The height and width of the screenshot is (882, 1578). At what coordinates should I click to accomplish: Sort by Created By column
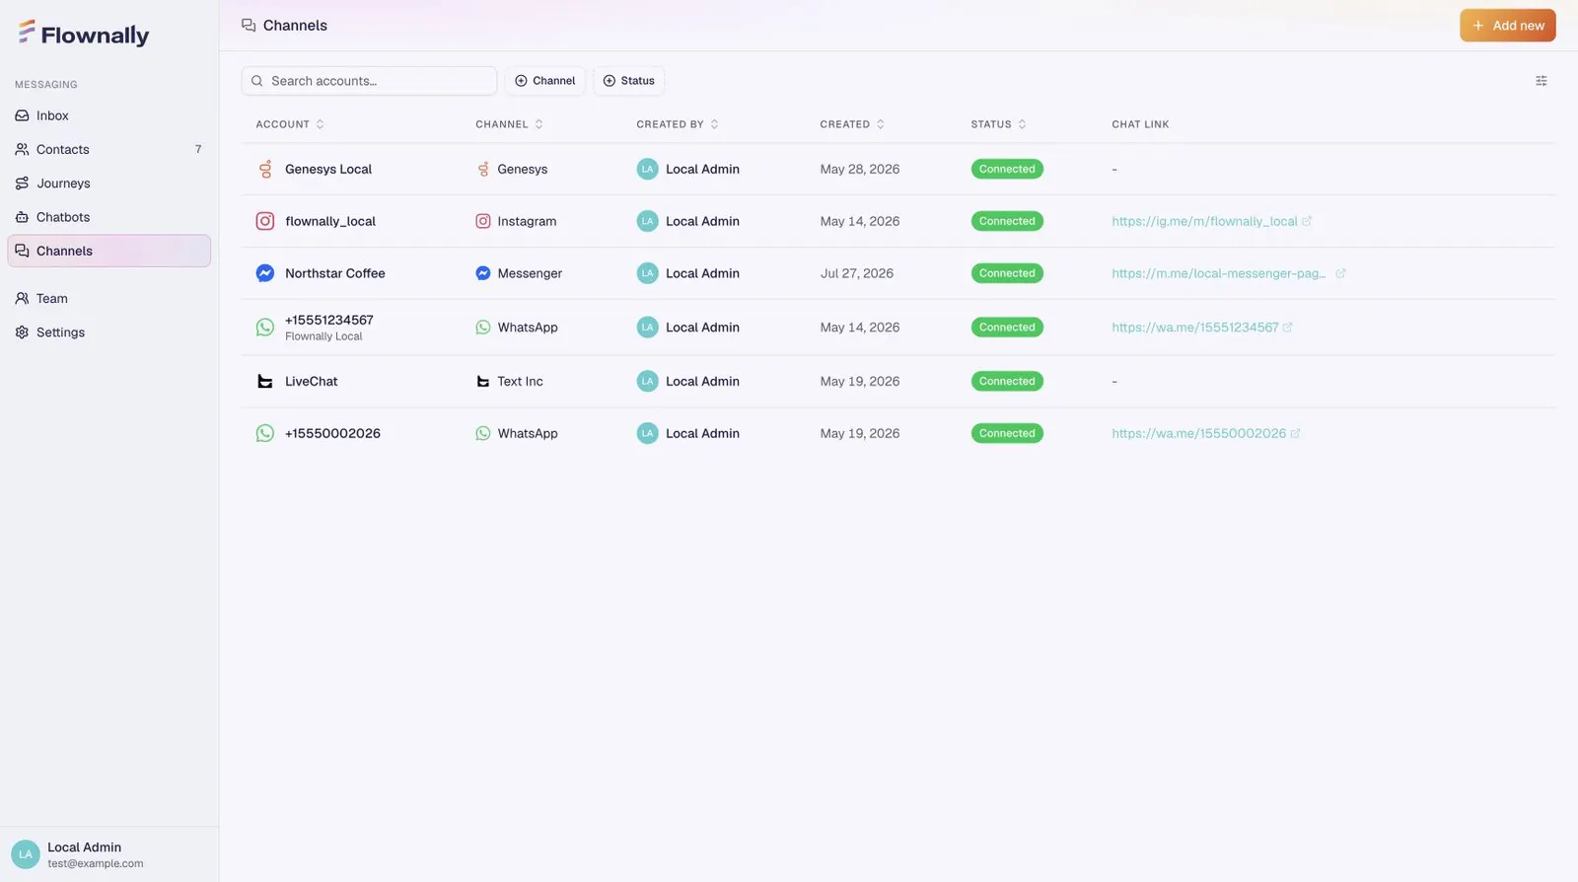pyautogui.click(x=678, y=124)
